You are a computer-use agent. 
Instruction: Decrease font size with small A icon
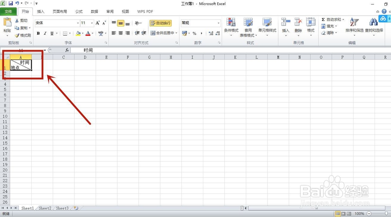tap(104, 23)
